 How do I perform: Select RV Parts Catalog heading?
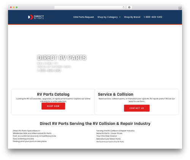(53, 94)
